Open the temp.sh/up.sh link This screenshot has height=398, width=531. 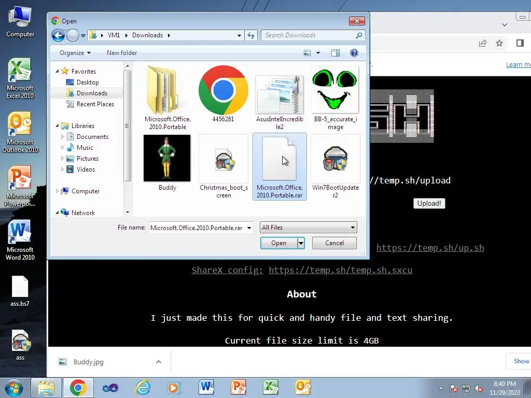430,248
